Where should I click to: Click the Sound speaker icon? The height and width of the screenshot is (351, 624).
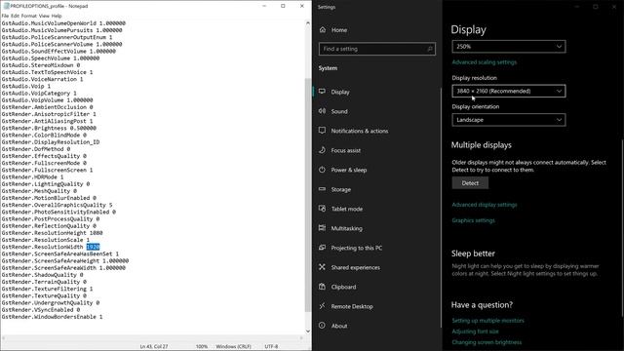322,111
